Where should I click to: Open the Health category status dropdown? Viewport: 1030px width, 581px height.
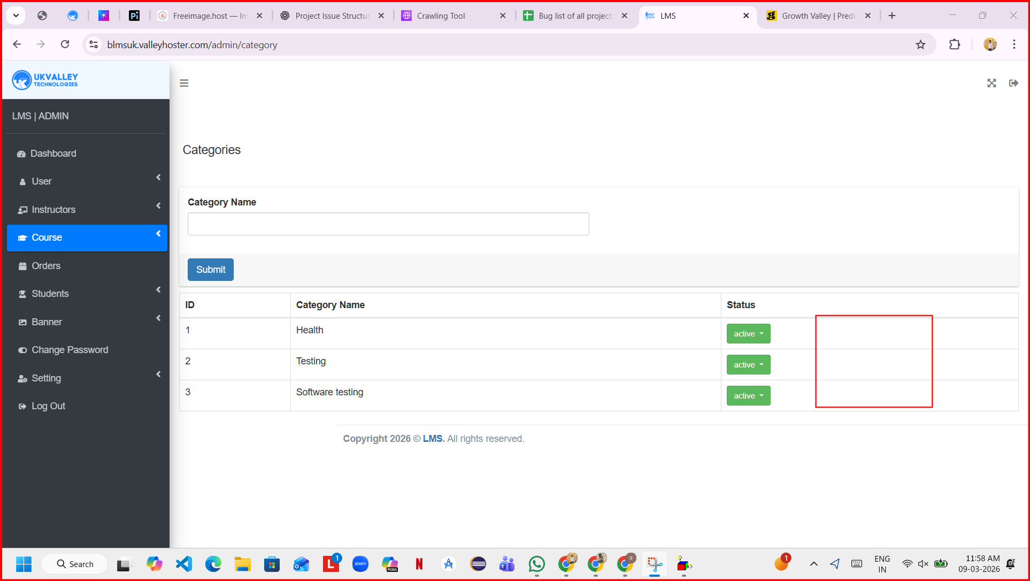click(x=748, y=334)
